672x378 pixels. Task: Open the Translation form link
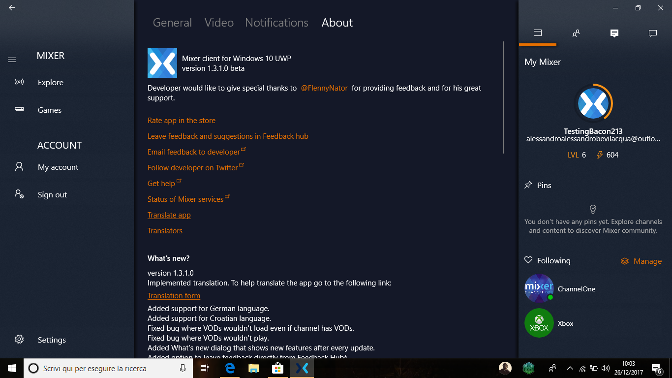(174, 296)
